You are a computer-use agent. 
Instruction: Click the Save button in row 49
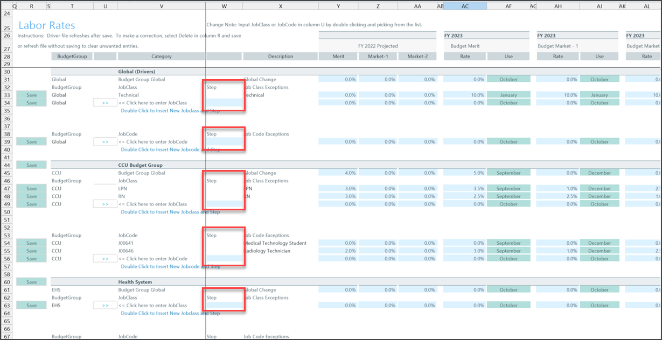(x=32, y=204)
